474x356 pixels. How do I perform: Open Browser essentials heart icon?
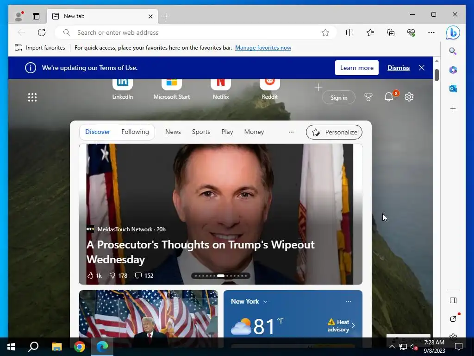pyautogui.click(x=411, y=32)
